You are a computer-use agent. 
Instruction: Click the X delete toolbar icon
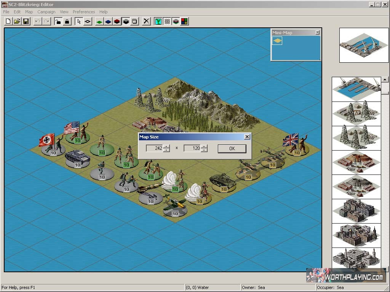(146, 21)
